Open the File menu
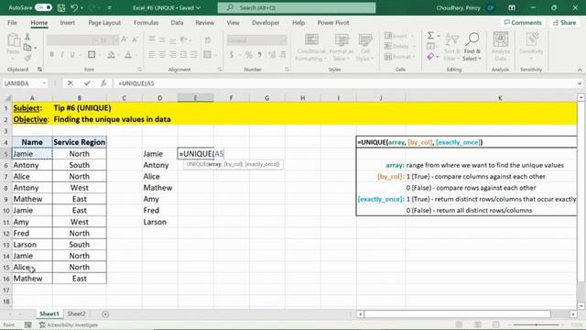The image size is (586, 330). click(x=12, y=22)
